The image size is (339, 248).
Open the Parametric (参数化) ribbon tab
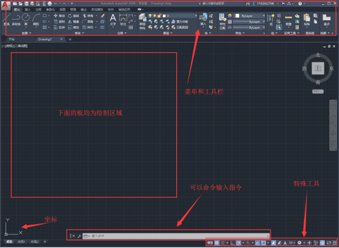pos(50,10)
